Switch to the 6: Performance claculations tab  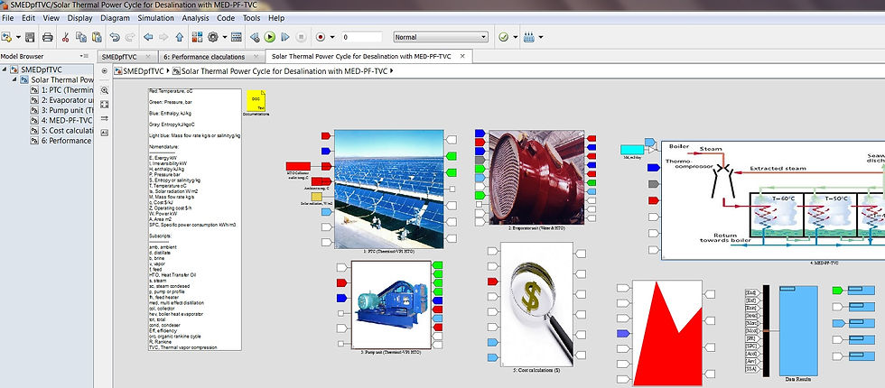(204, 56)
